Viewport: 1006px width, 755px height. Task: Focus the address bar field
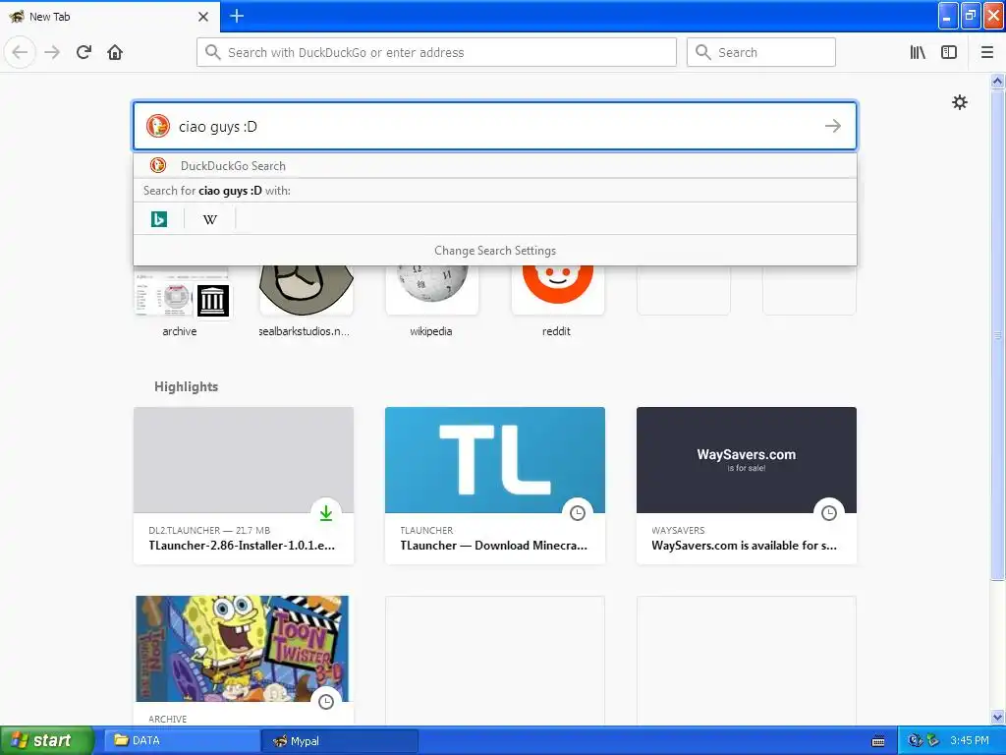(x=436, y=52)
